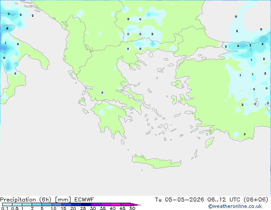271x210 pixels.
Task: Click the '50' legend scale label
Action: tap(132, 208)
